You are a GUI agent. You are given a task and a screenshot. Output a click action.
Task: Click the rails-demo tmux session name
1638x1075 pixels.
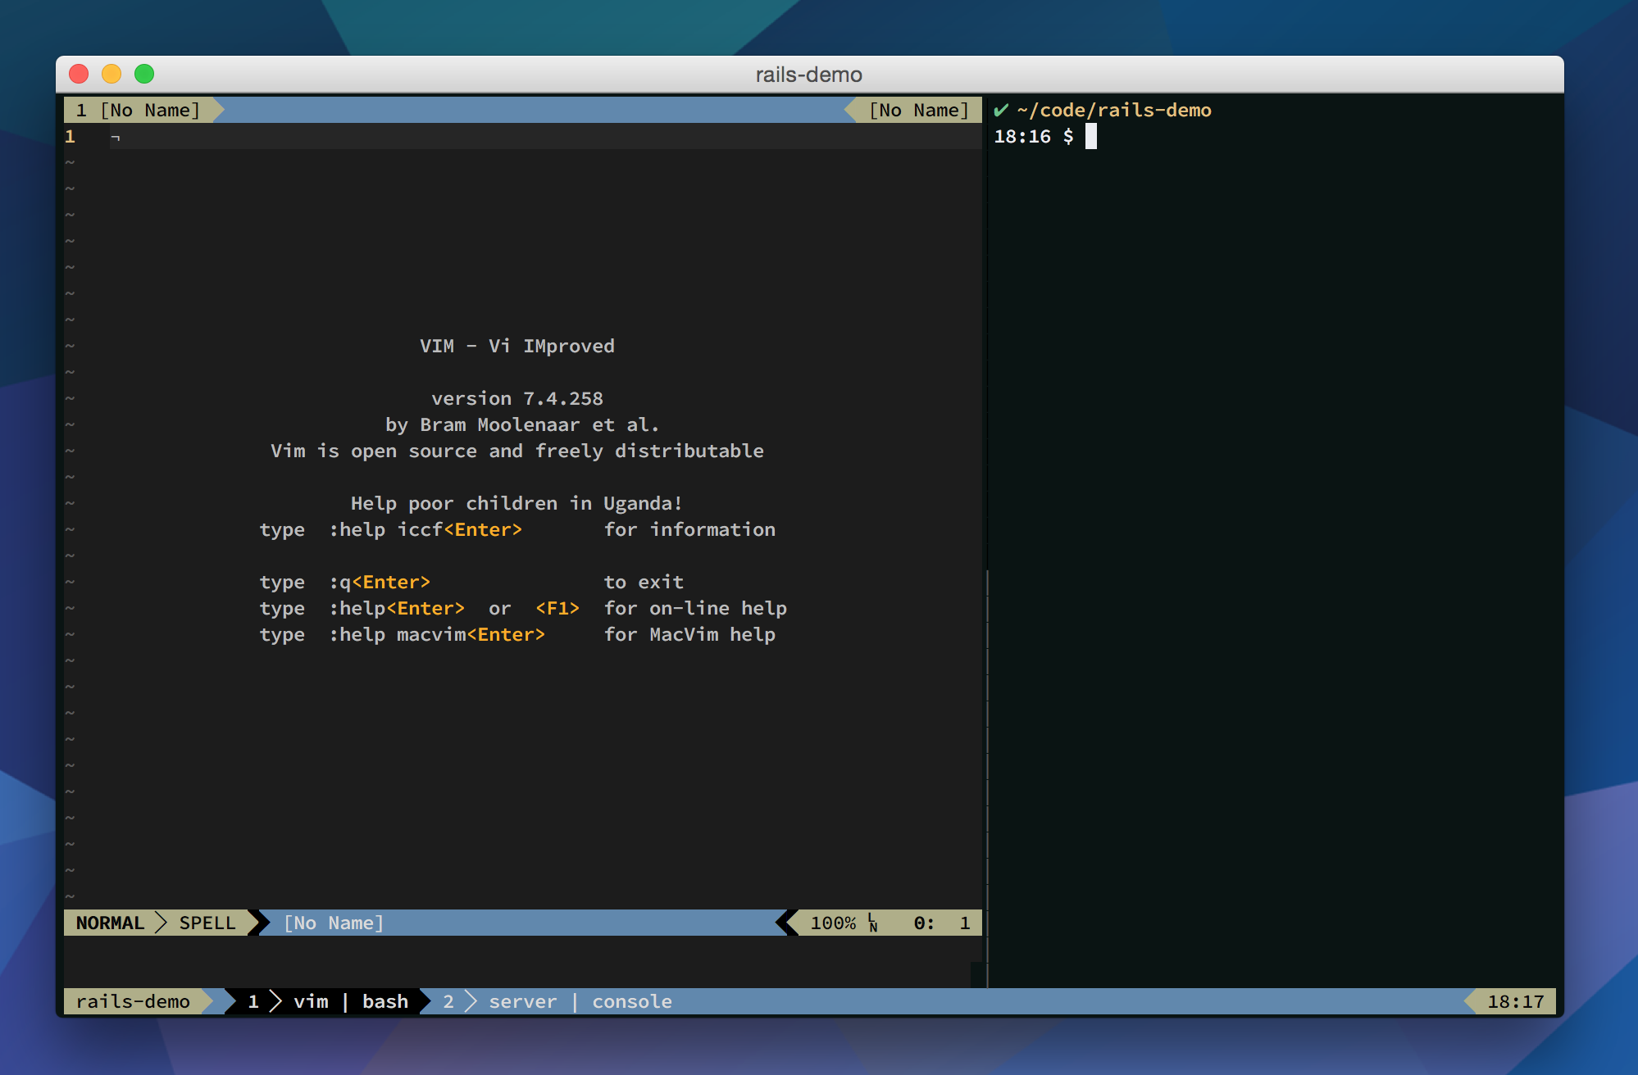point(133,1001)
